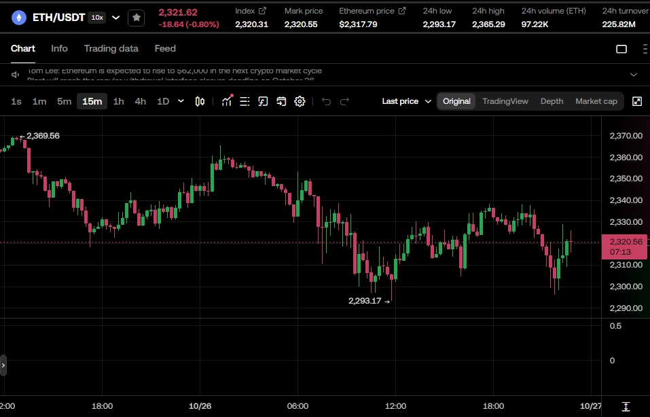Click the layout window icon beside Feed
650x417 pixels.
621,49
